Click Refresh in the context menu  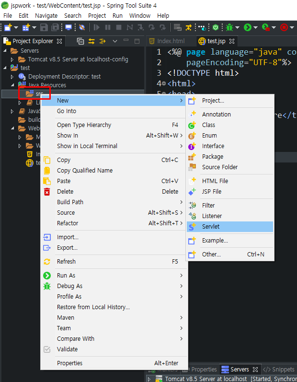tap(113, 261)
